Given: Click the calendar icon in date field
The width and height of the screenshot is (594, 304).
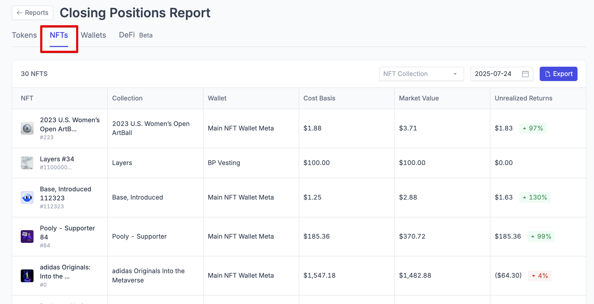Looking at the screenshot, I should point(525,74).
